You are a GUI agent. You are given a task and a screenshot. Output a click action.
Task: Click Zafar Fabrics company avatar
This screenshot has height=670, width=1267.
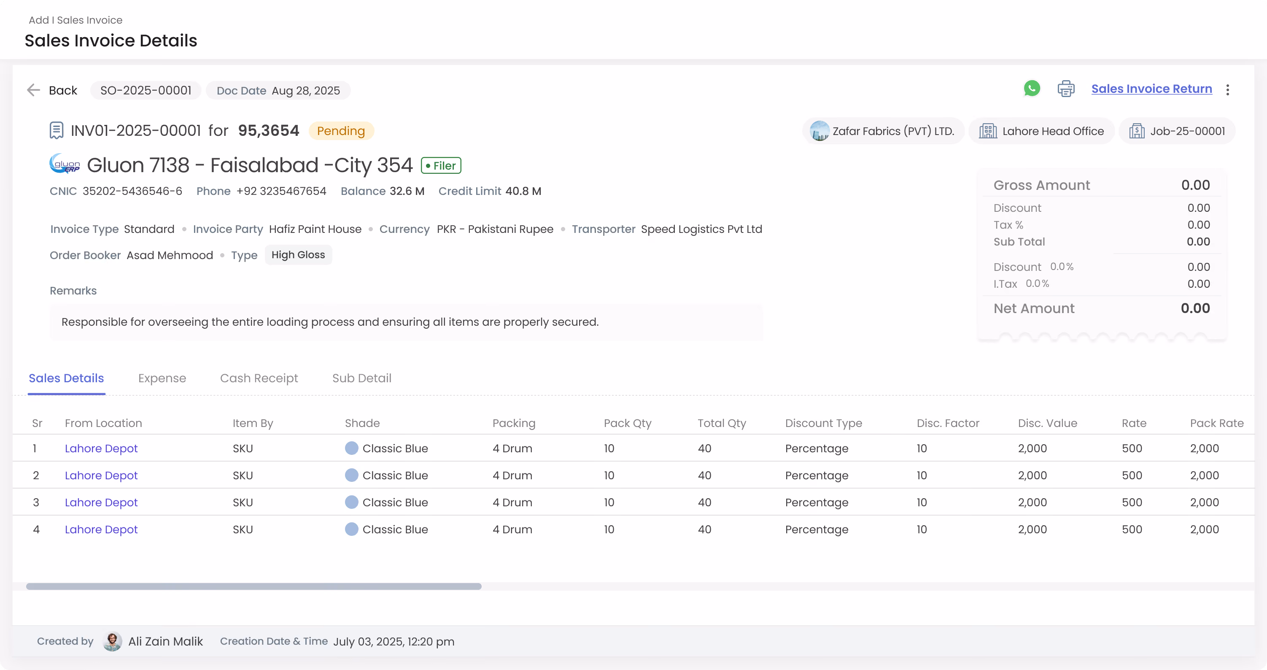pos(820,131)
